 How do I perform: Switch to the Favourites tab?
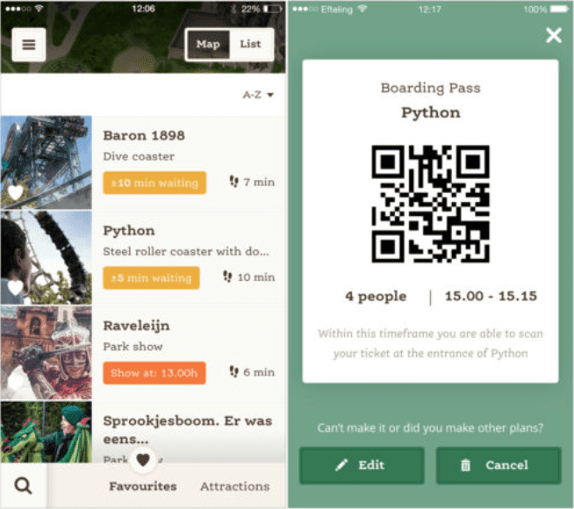(x=143, y=486)
